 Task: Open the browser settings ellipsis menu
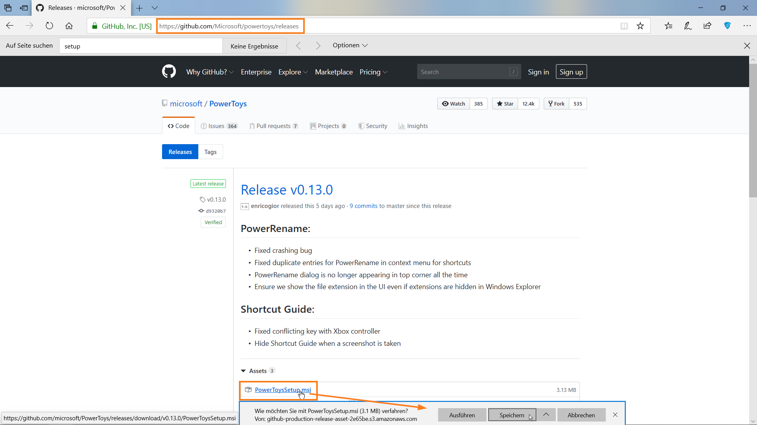tap(747, 26)
